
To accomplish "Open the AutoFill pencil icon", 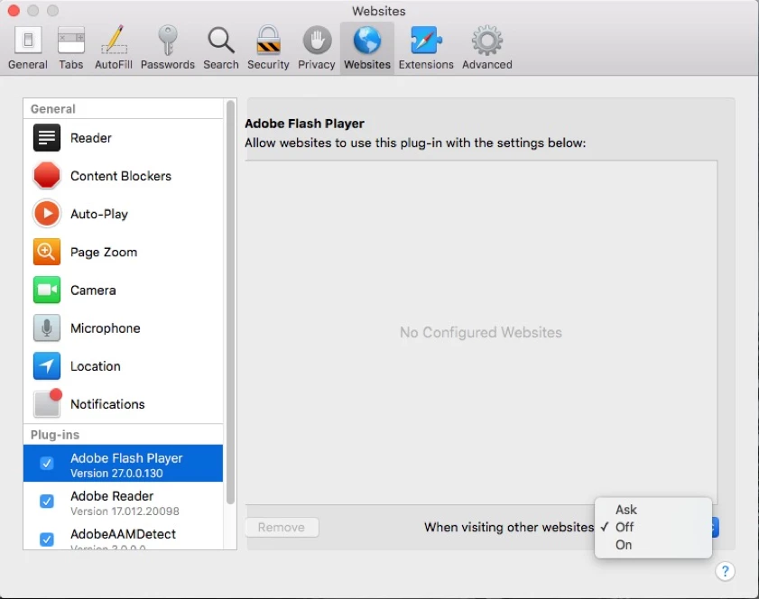I will click(114, 41).
